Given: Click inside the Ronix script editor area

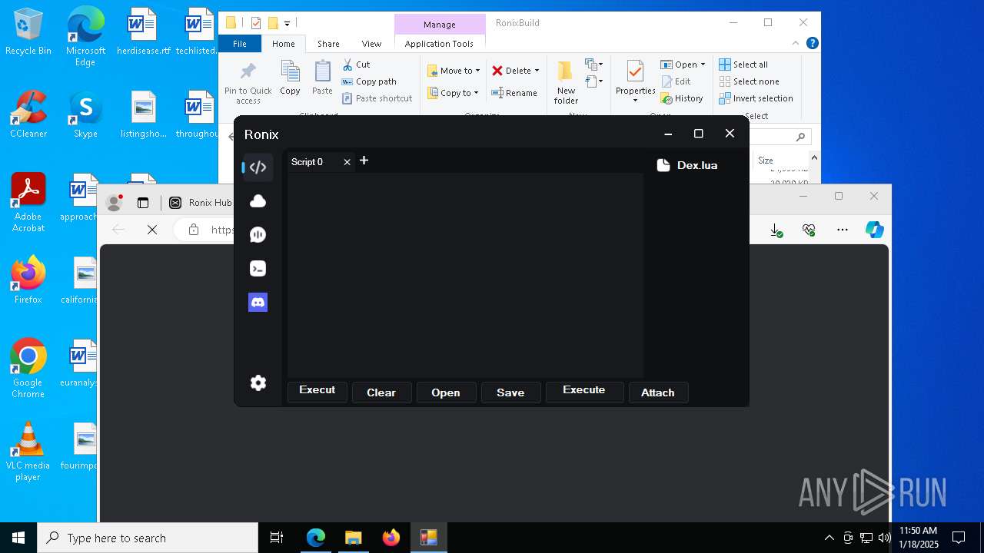Looking at the screenshot, I should coord(465,275).
